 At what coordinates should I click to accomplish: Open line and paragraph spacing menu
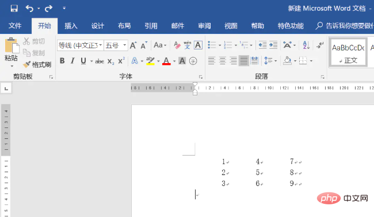(270, 61)
